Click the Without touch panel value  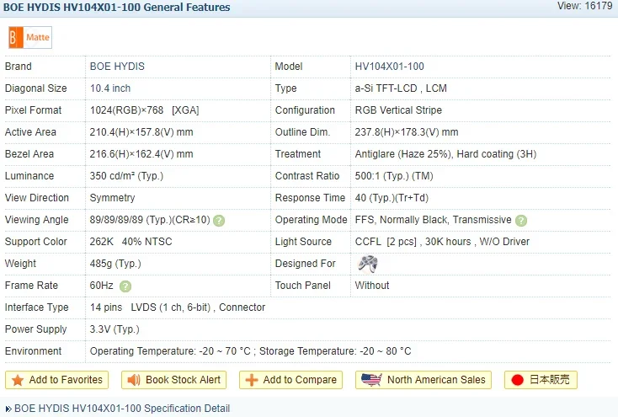[x=372, y=286]
